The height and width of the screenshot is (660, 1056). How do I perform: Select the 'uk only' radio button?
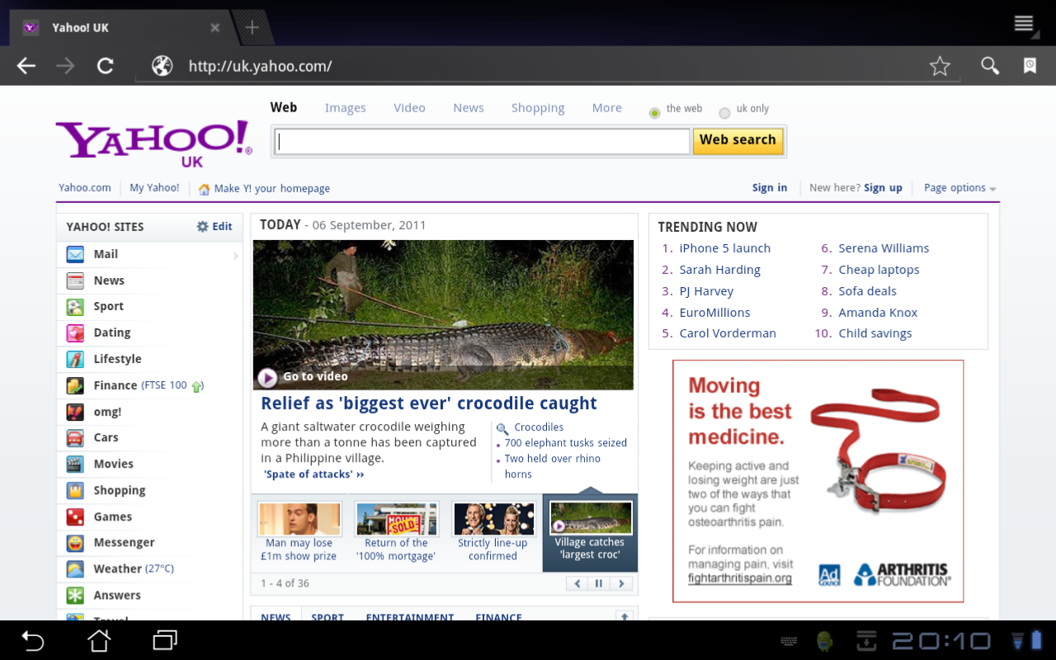[724, 113]
